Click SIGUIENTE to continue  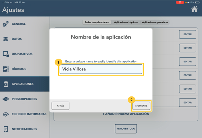click(141, 106)
